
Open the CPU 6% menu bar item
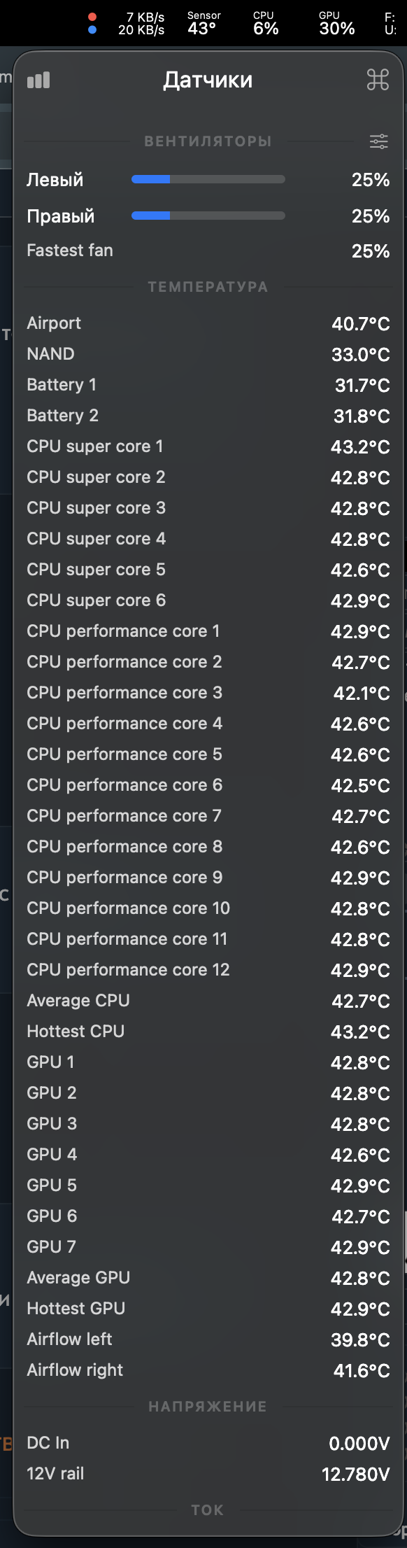point(266,23)
